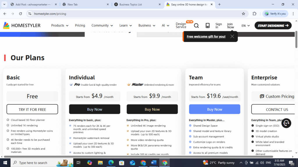Click the TRY IT FOR FREE button
The height and width of the screenshot is (167, 298).
coord(32,109)
